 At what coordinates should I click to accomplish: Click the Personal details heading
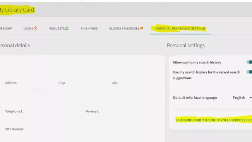15,45
